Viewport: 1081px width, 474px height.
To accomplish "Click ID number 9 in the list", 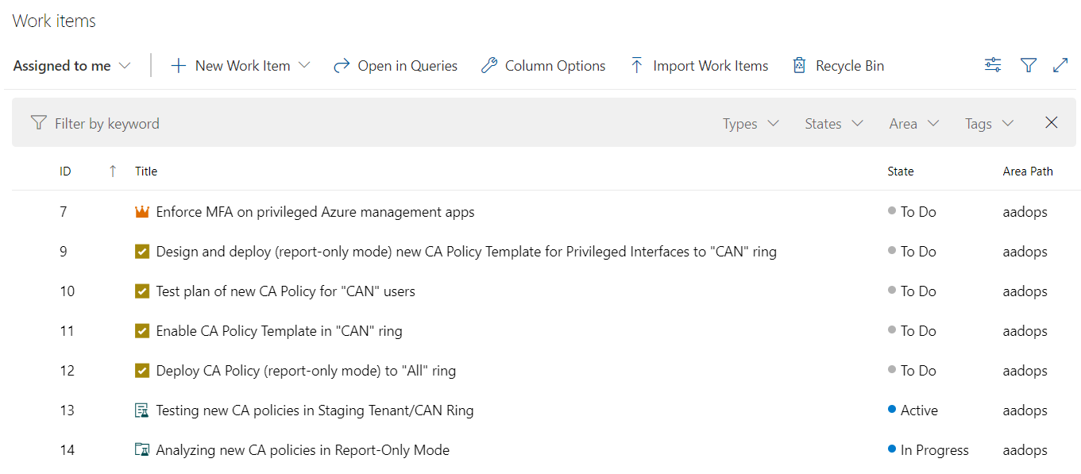I will pos(63,252).
